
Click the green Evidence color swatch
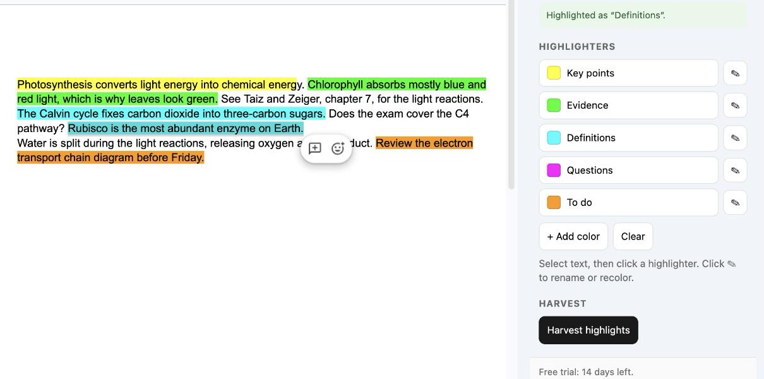tap(554, 105)
